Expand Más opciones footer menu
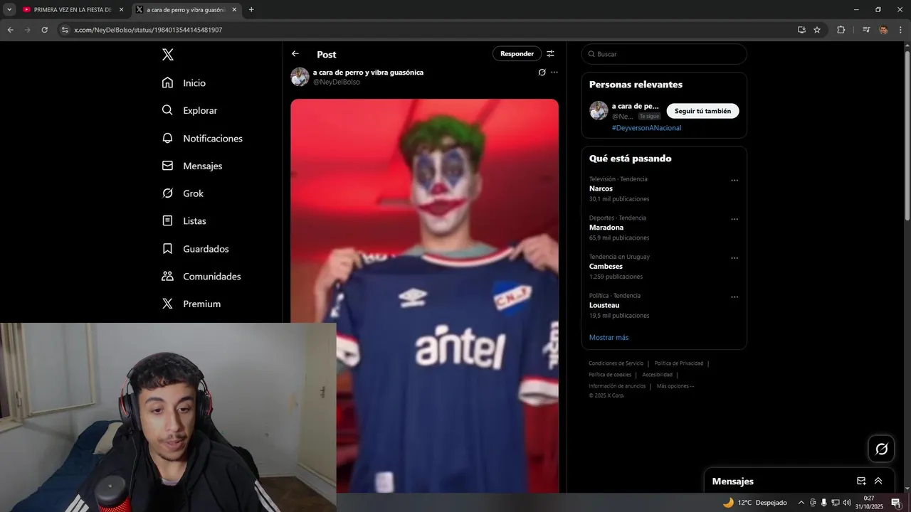911x512 pixels. tap(675, 386)
